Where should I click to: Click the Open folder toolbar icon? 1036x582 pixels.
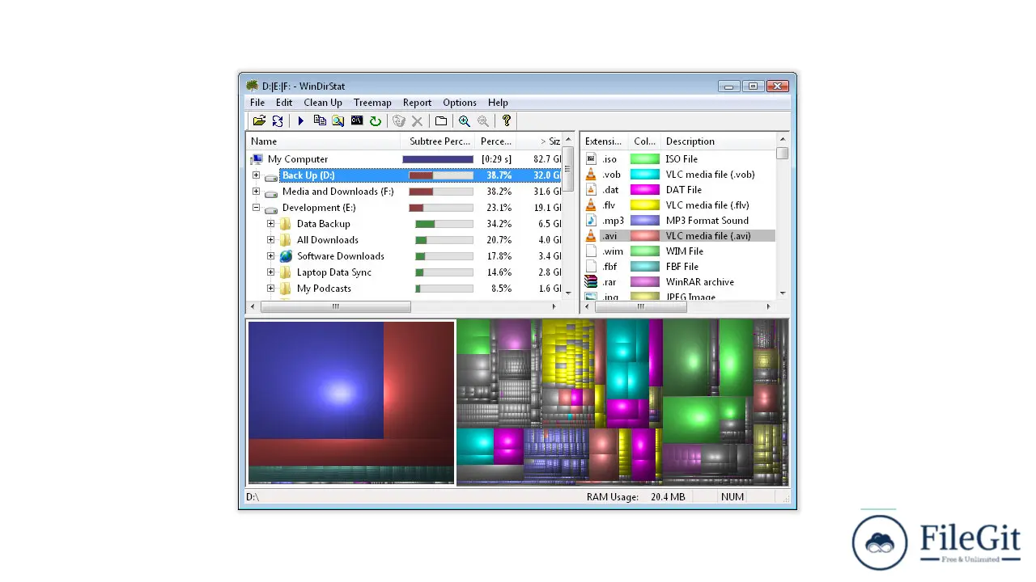coord(259,120)
